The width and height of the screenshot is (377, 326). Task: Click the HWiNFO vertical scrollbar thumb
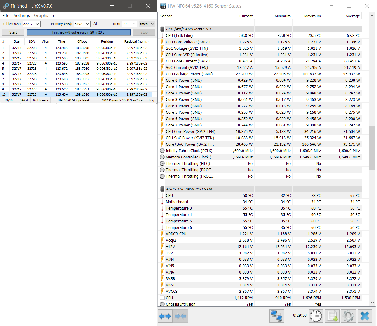pos(372,148)
